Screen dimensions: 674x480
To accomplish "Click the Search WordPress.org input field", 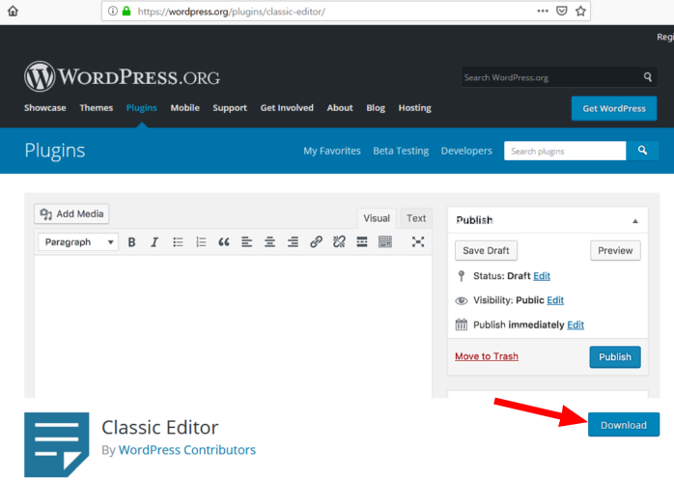I will [x=552, y=77].
